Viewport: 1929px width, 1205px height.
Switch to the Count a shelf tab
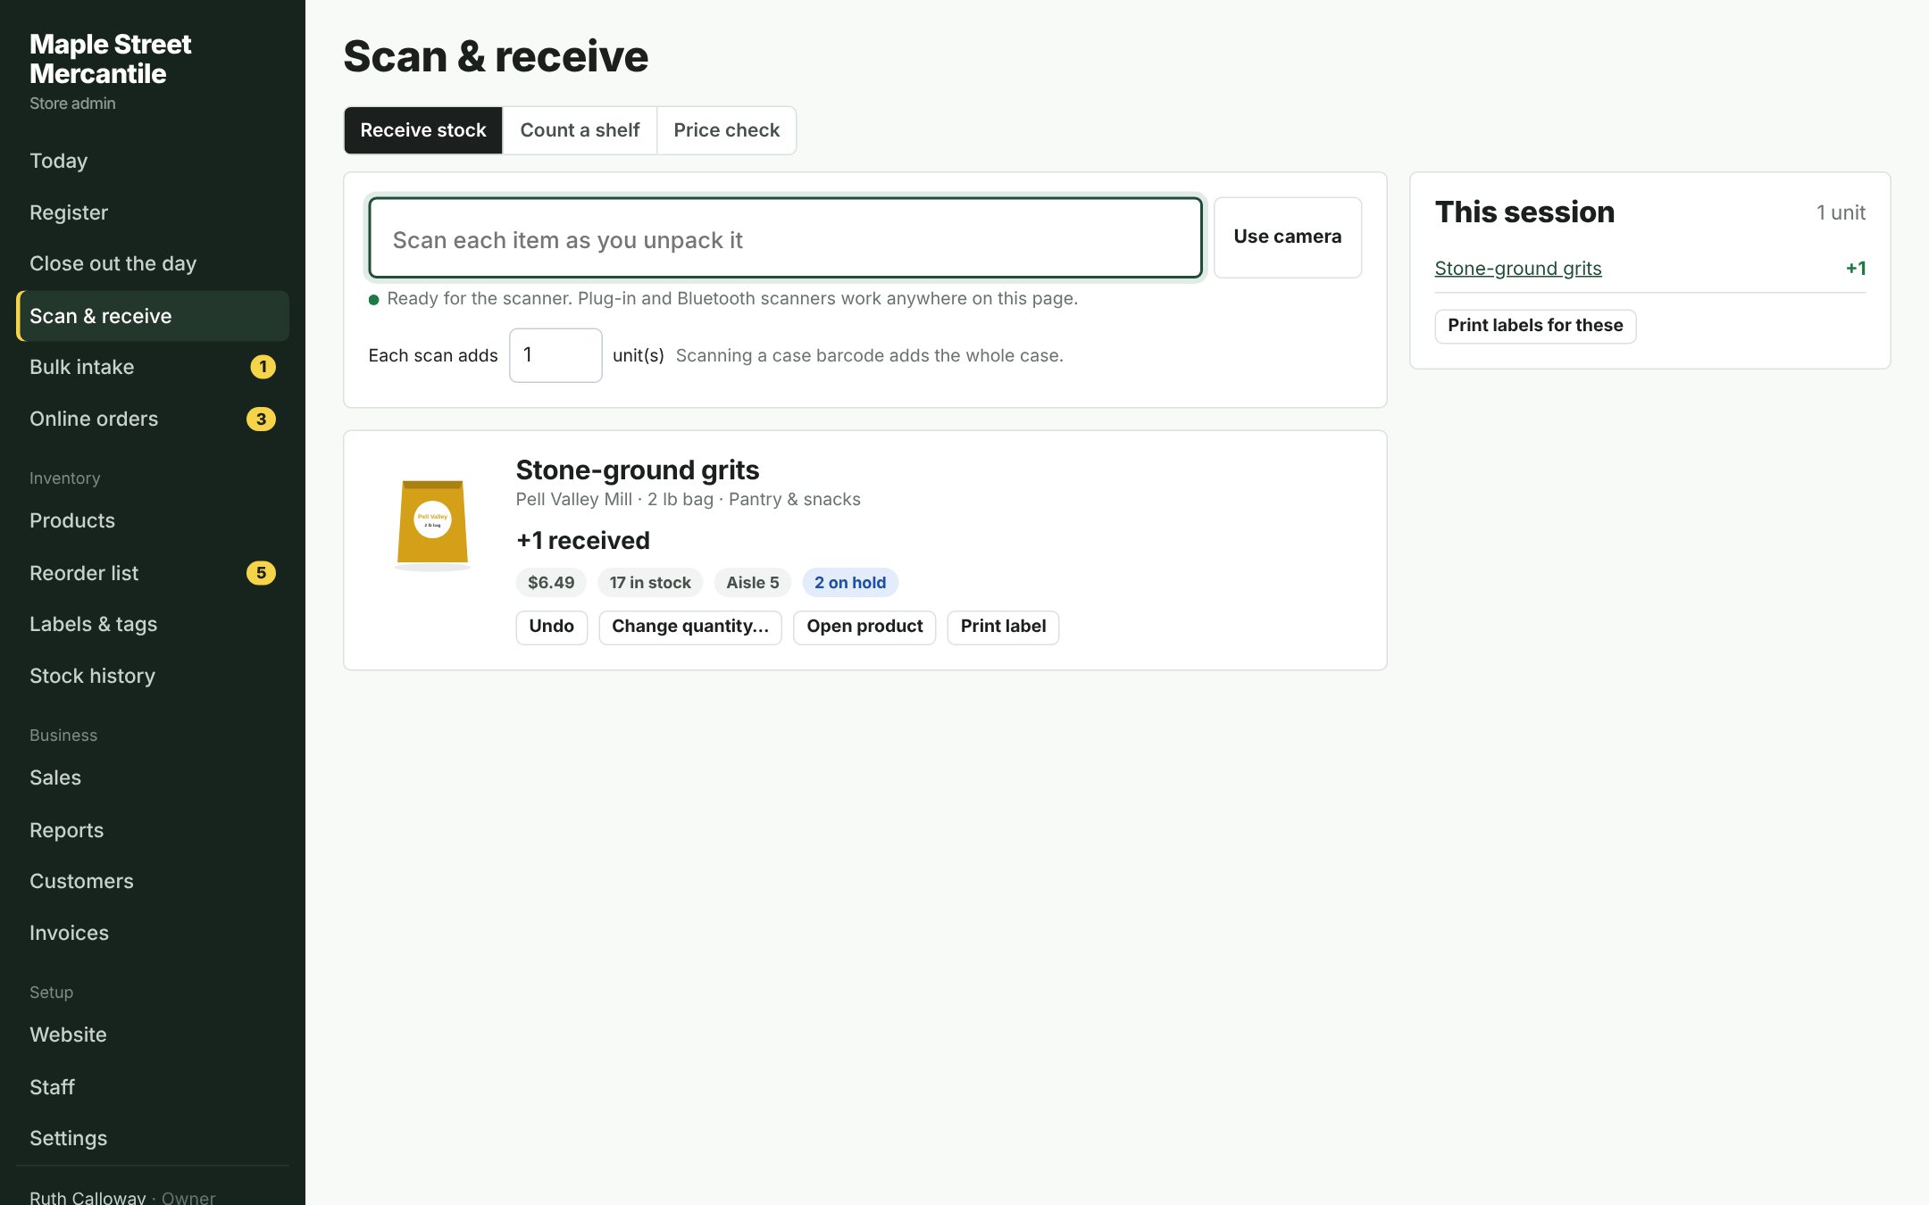coord(580,130)
